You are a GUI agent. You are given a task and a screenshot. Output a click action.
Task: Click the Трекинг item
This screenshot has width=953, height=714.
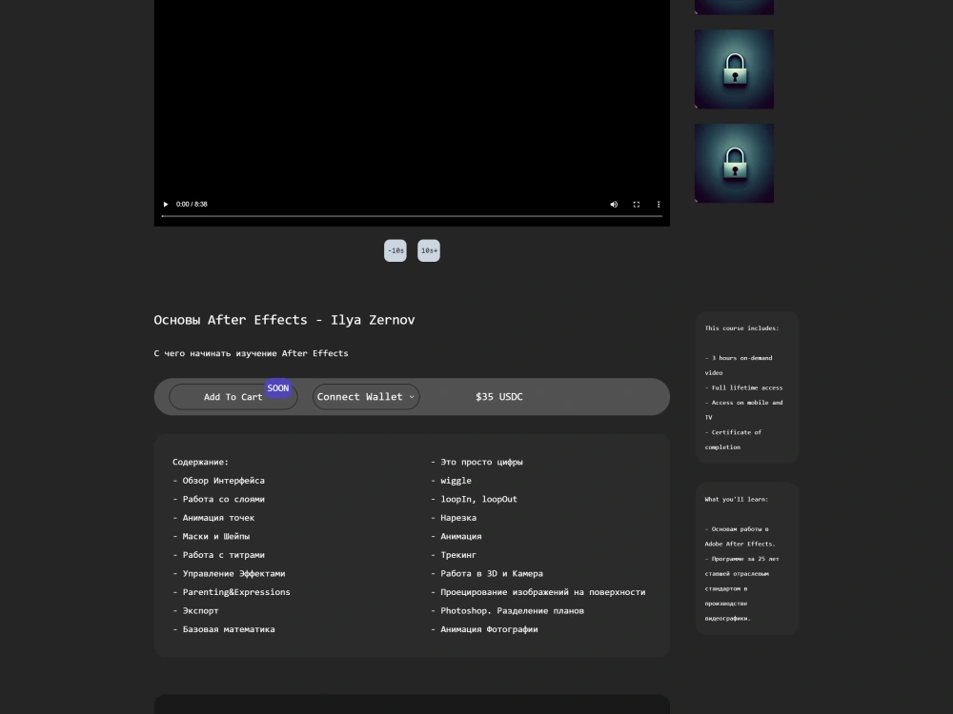tap(454, 555)
